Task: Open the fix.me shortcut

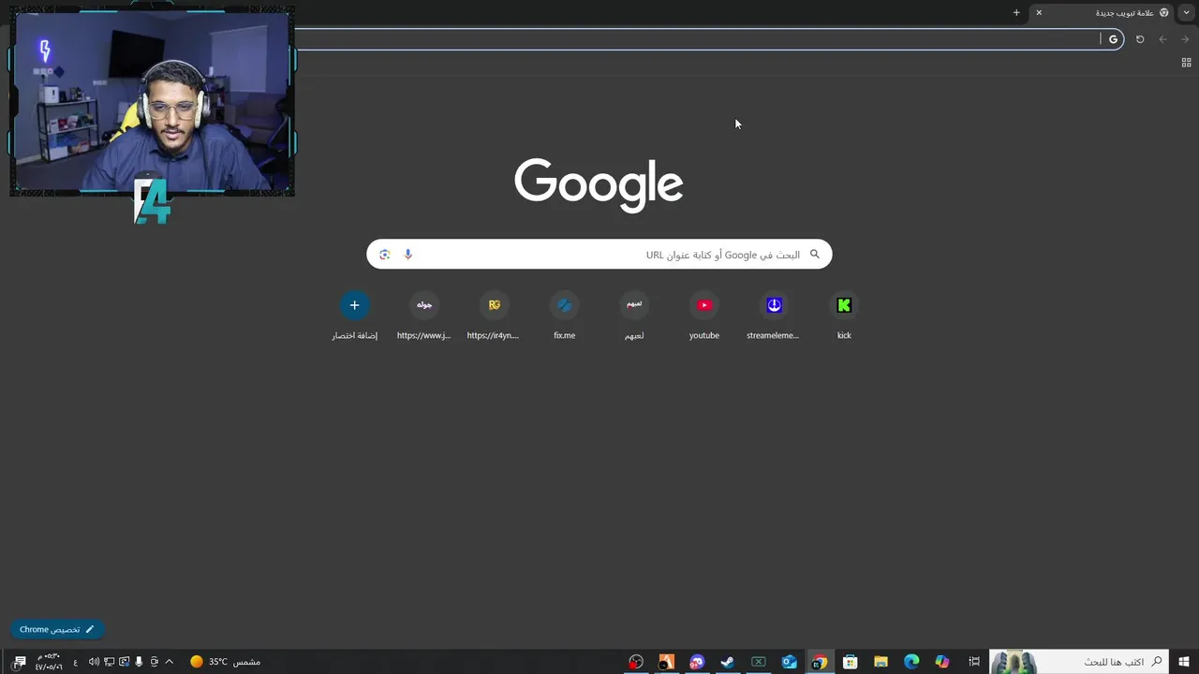Action: tap(564, 315)
